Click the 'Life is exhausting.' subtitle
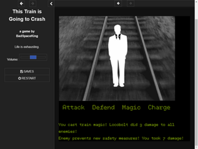 [27, 47]
